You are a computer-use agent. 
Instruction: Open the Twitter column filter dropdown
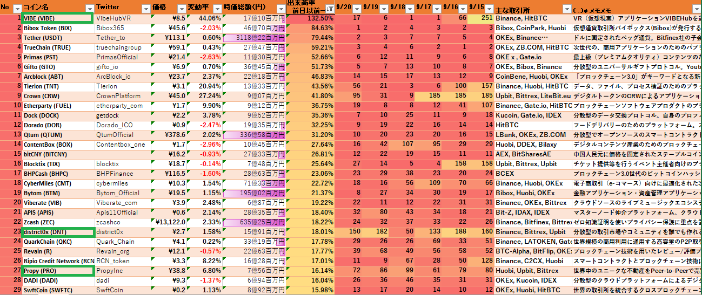pyautogui.click(x=145, y=9)
